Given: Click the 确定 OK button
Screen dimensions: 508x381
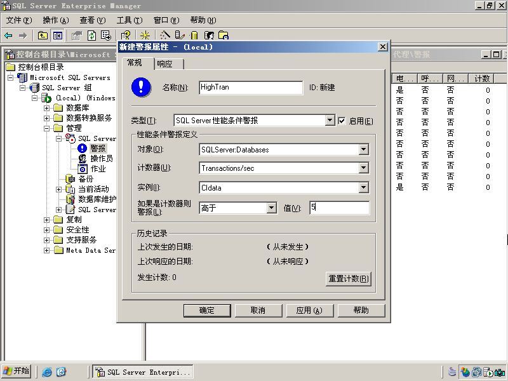Looking at the screenshot, I should (207, 311).
